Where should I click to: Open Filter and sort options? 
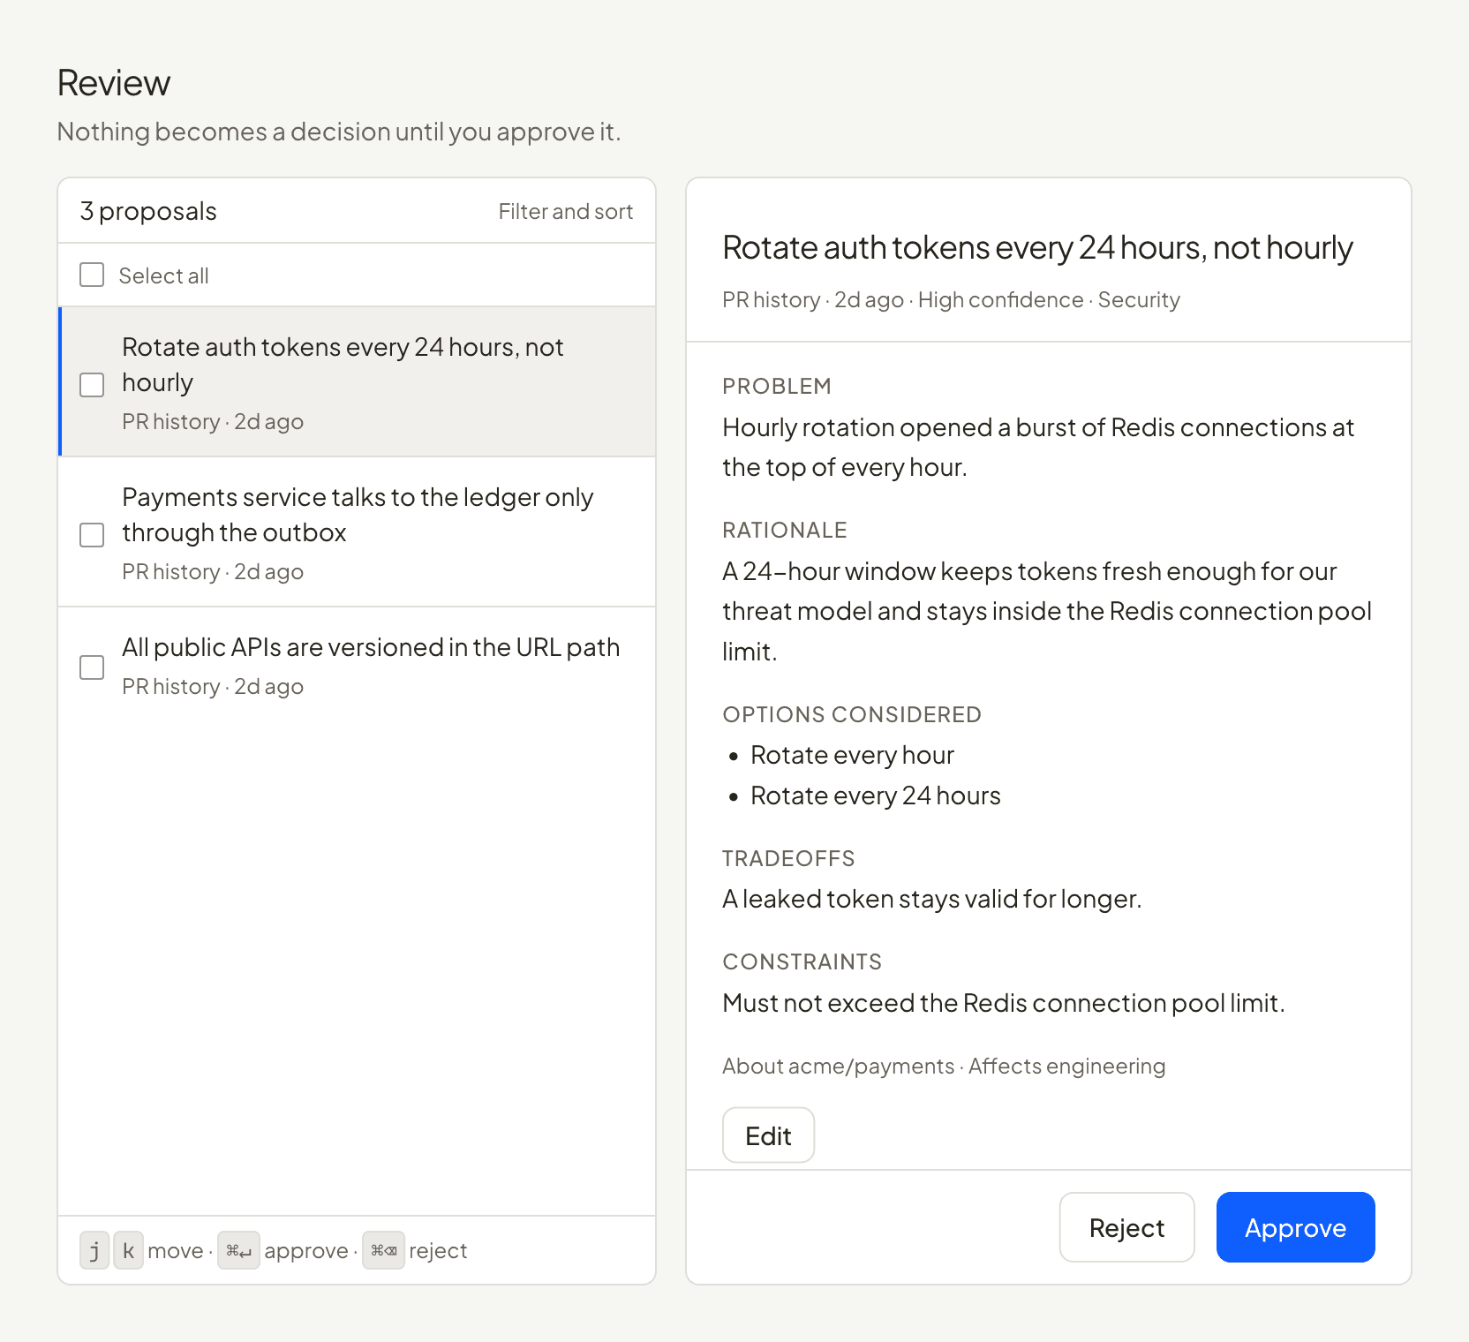pyautogui.click(x=565, y=211)
